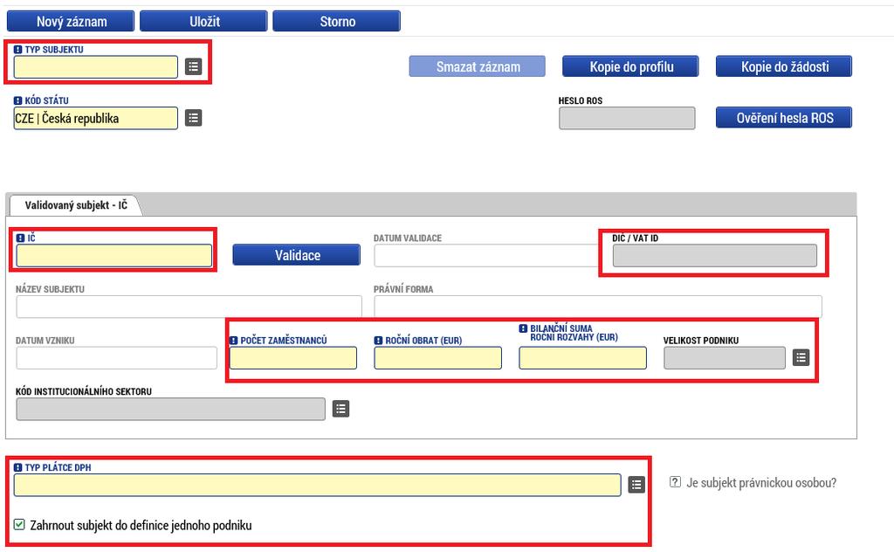Focus the Právní forma field
Image resolution: width=894 pixels, height=552 pixels.
click(598, 307)
